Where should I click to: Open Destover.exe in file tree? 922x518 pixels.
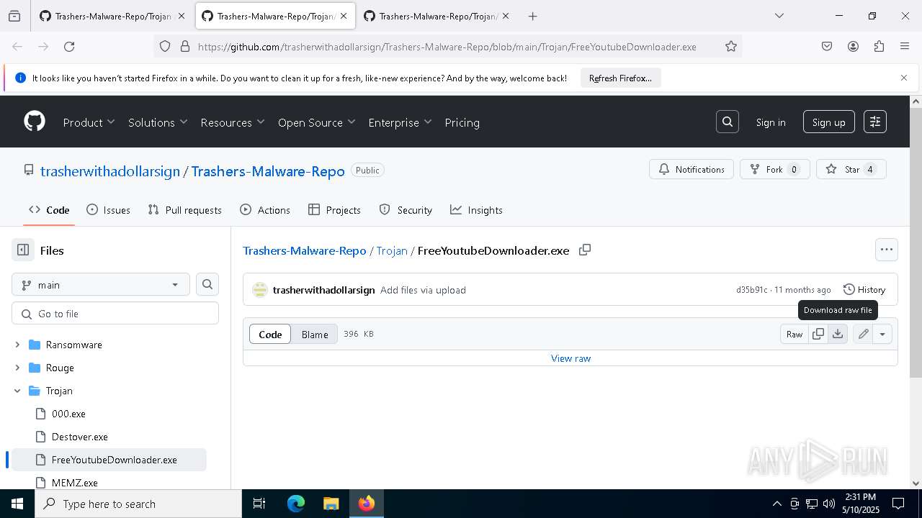(80, 437)
